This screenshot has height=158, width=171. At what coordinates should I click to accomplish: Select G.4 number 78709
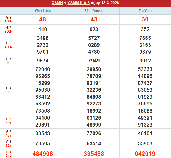click(x=94, y=76)
